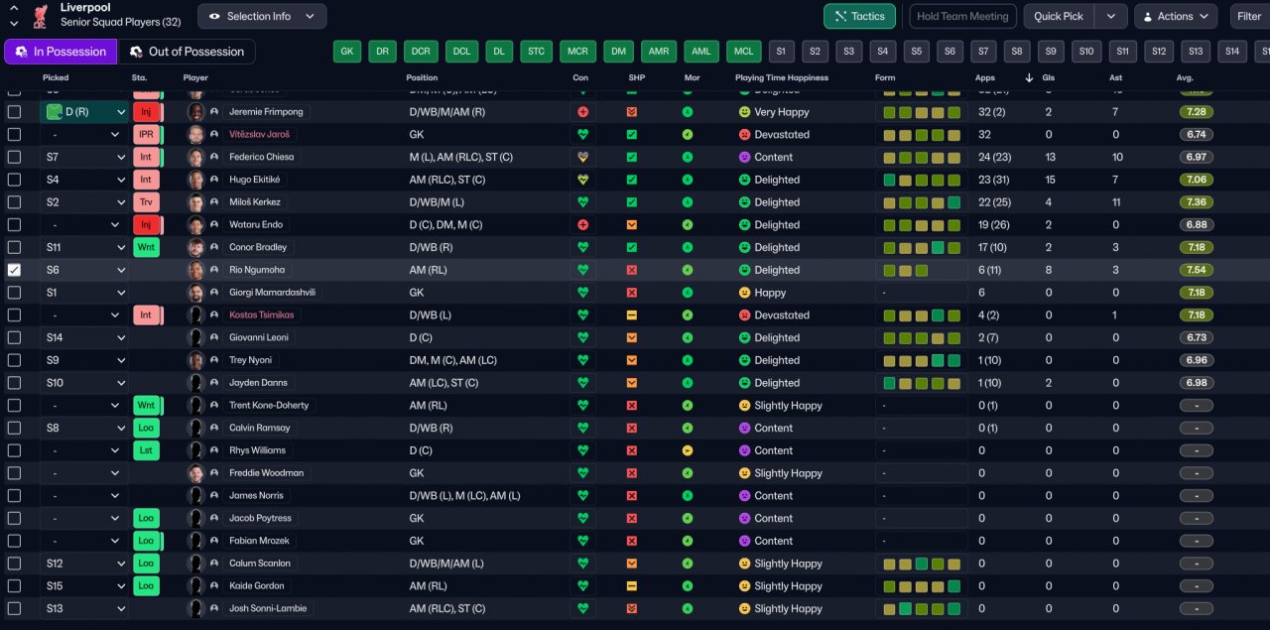Click the eye icon on Selection Info
Image resolution: width=1270 pixels, height=630 pixels.
tap(214, 16)
